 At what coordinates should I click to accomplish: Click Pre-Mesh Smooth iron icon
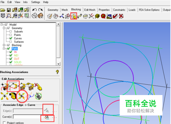(x=109, y=16)
